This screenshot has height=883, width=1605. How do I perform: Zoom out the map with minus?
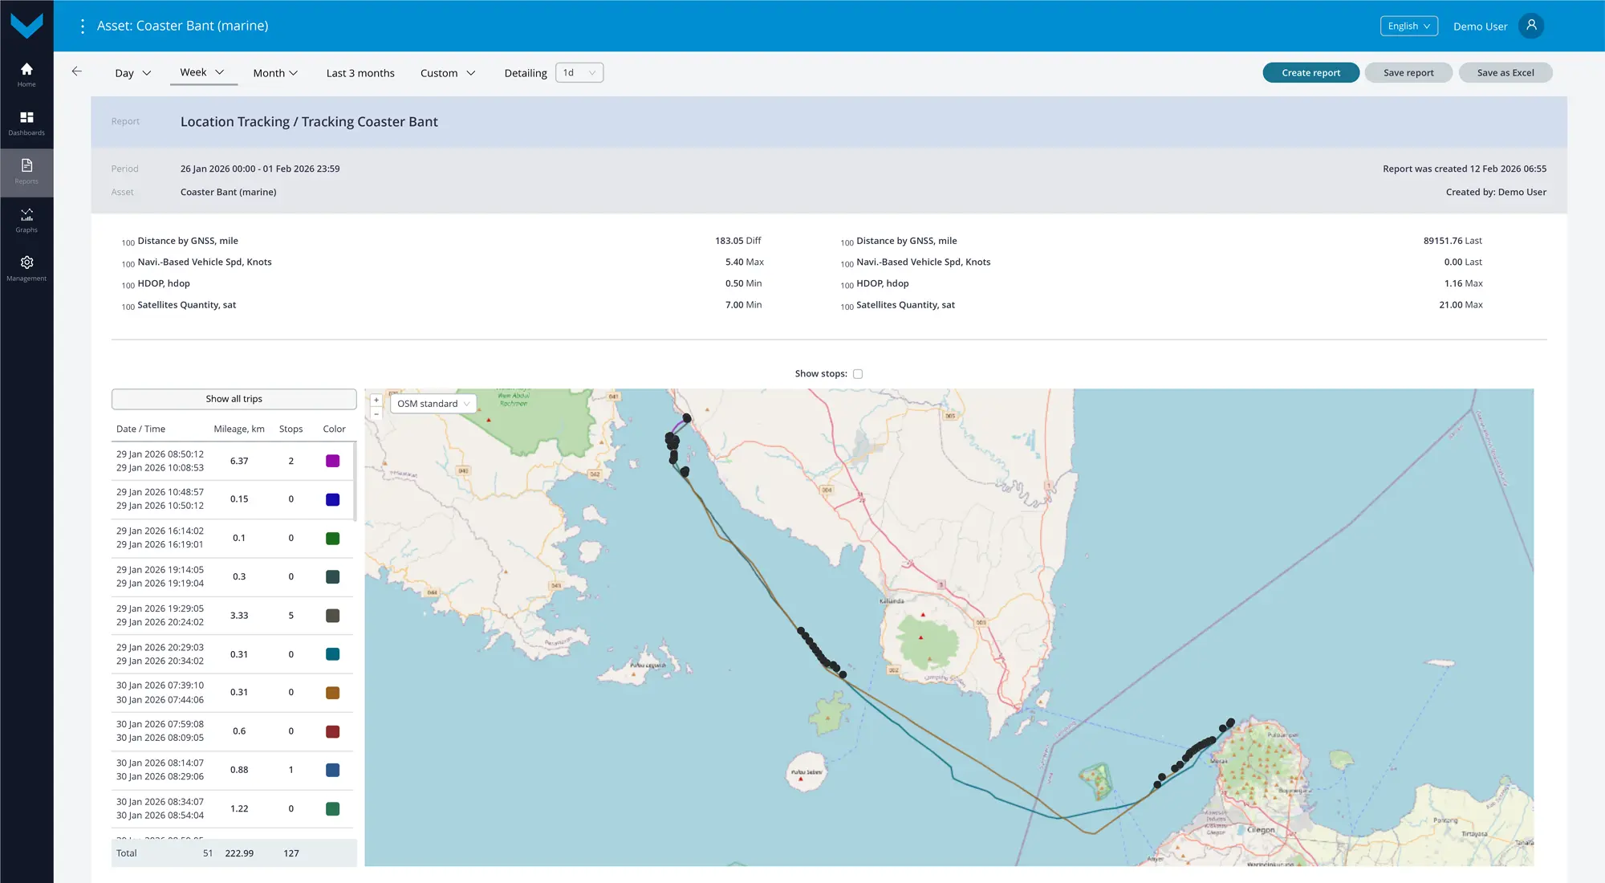coord(376,414)
